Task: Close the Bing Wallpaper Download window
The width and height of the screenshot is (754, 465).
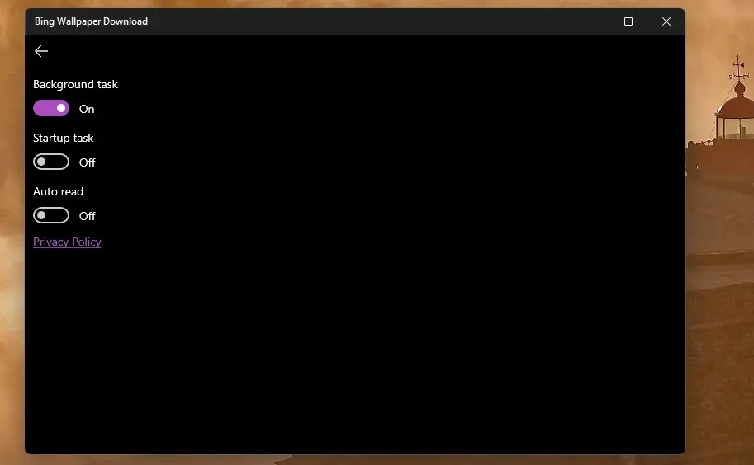Action: (x=666, y=21)
